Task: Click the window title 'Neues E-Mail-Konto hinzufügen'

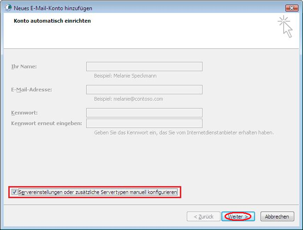Action: coord(53,8)
